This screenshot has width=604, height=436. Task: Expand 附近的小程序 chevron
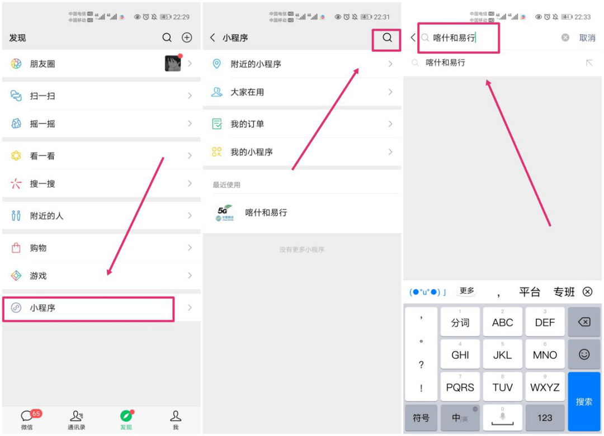[x=390, y=64]
